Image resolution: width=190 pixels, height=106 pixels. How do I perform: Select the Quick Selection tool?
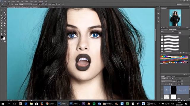pyautogui.click(x=5, y=12)
